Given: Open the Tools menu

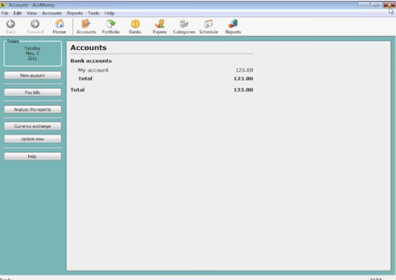Looking at the screenshot, I should pyautogui.click(x=93, y=13).
